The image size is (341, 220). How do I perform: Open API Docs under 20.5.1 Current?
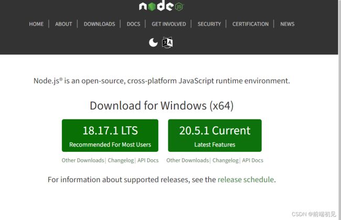(x=253, y=160)
